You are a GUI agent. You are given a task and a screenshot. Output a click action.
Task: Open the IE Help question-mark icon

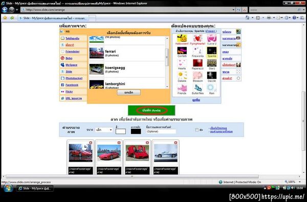[294, 18]
